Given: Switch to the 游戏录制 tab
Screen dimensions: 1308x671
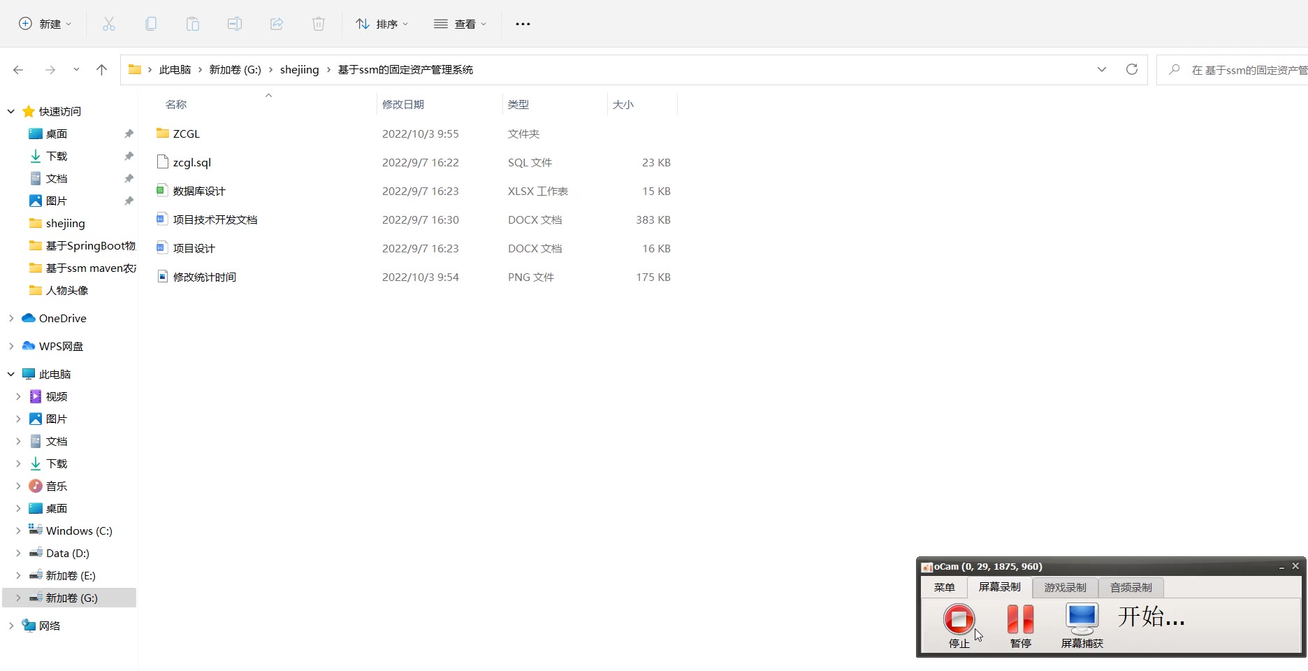Looking at the screenshot, I should tap(1065, 587).
